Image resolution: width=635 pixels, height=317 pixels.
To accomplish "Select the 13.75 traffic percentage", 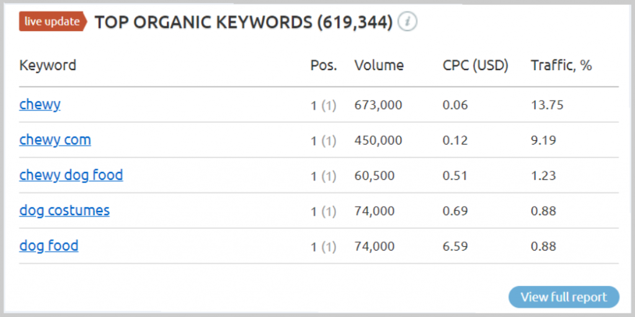I will tap(547, 105).
